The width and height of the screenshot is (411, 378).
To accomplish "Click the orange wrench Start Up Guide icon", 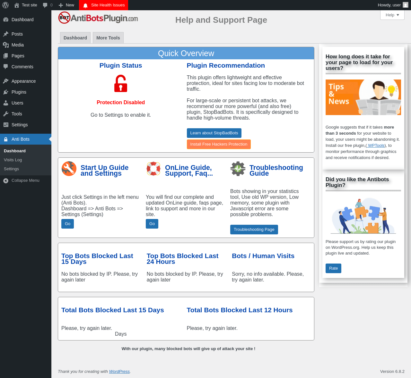I will [x=69, y=169].
